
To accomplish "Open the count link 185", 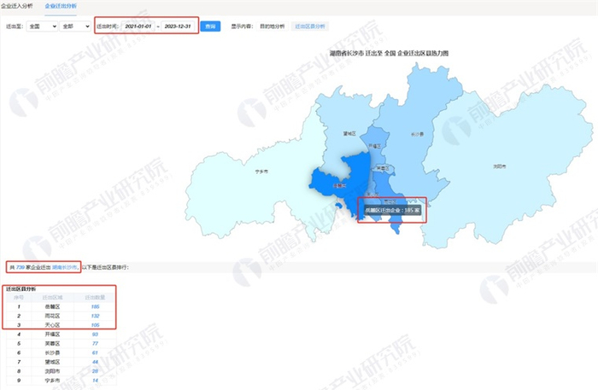I will pos(95,306).
